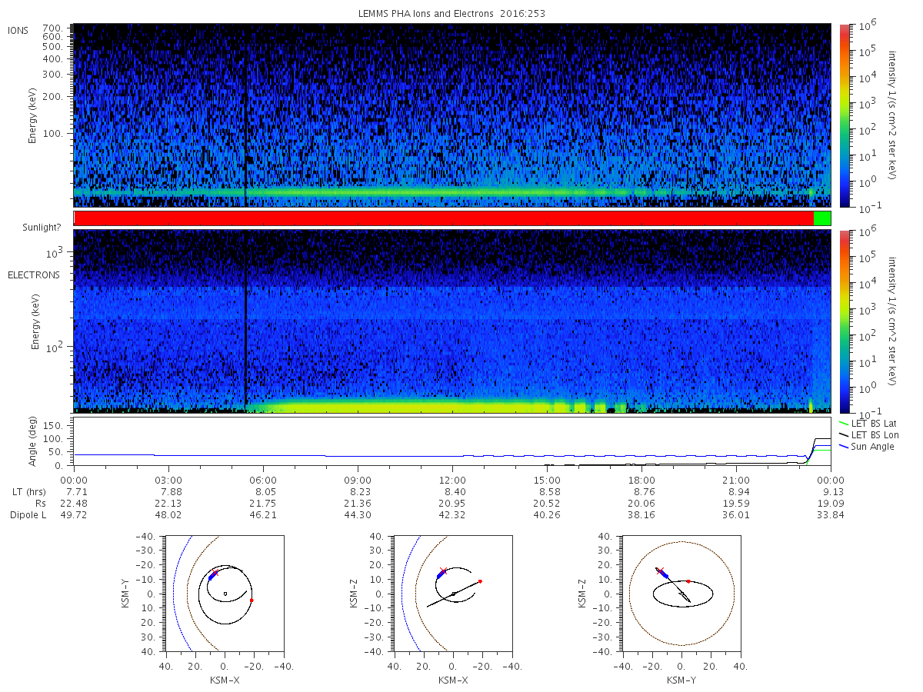This screenshot has height=692, width=923.
Task: Select the Dipole L value 33.84
Action: coord(831,514)
